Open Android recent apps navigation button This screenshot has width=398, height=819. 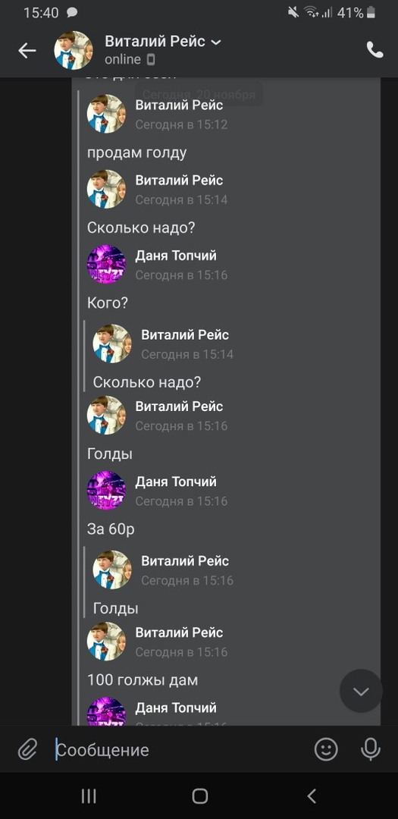pos(89,796)
